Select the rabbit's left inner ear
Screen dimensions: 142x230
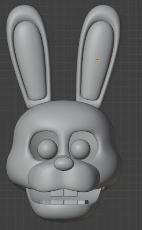point(30,60)
